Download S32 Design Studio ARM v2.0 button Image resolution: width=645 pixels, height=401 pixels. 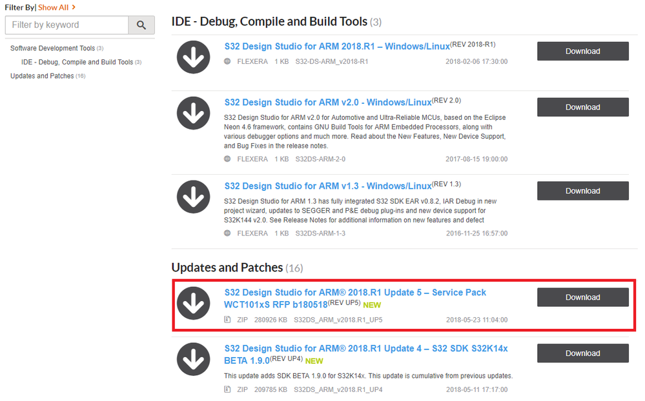583,107
